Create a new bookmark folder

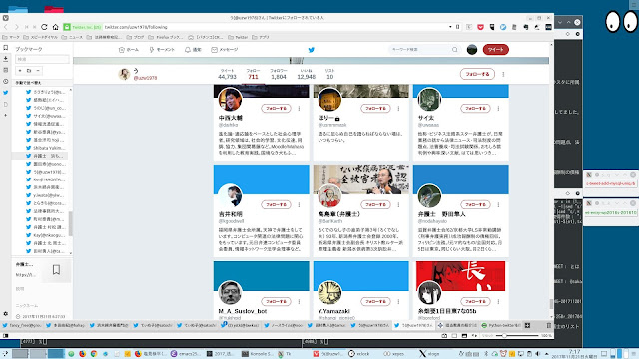(29, 71)
